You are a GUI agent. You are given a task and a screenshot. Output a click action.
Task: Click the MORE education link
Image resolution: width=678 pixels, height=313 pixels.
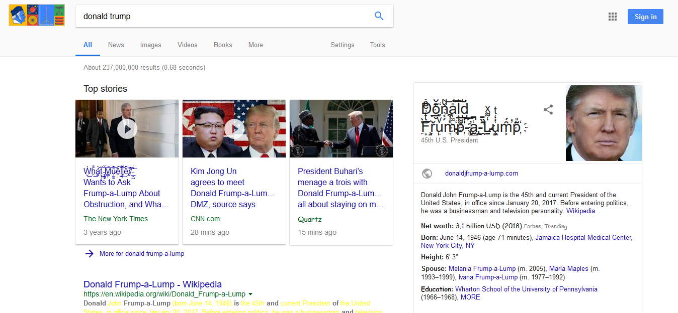(470, 297)
